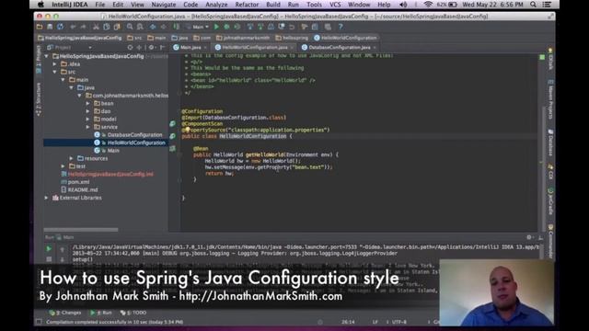Click the Save All toolbar icon
The height and width of the screenshot is (331, 589).
click(x=50, y=27)
